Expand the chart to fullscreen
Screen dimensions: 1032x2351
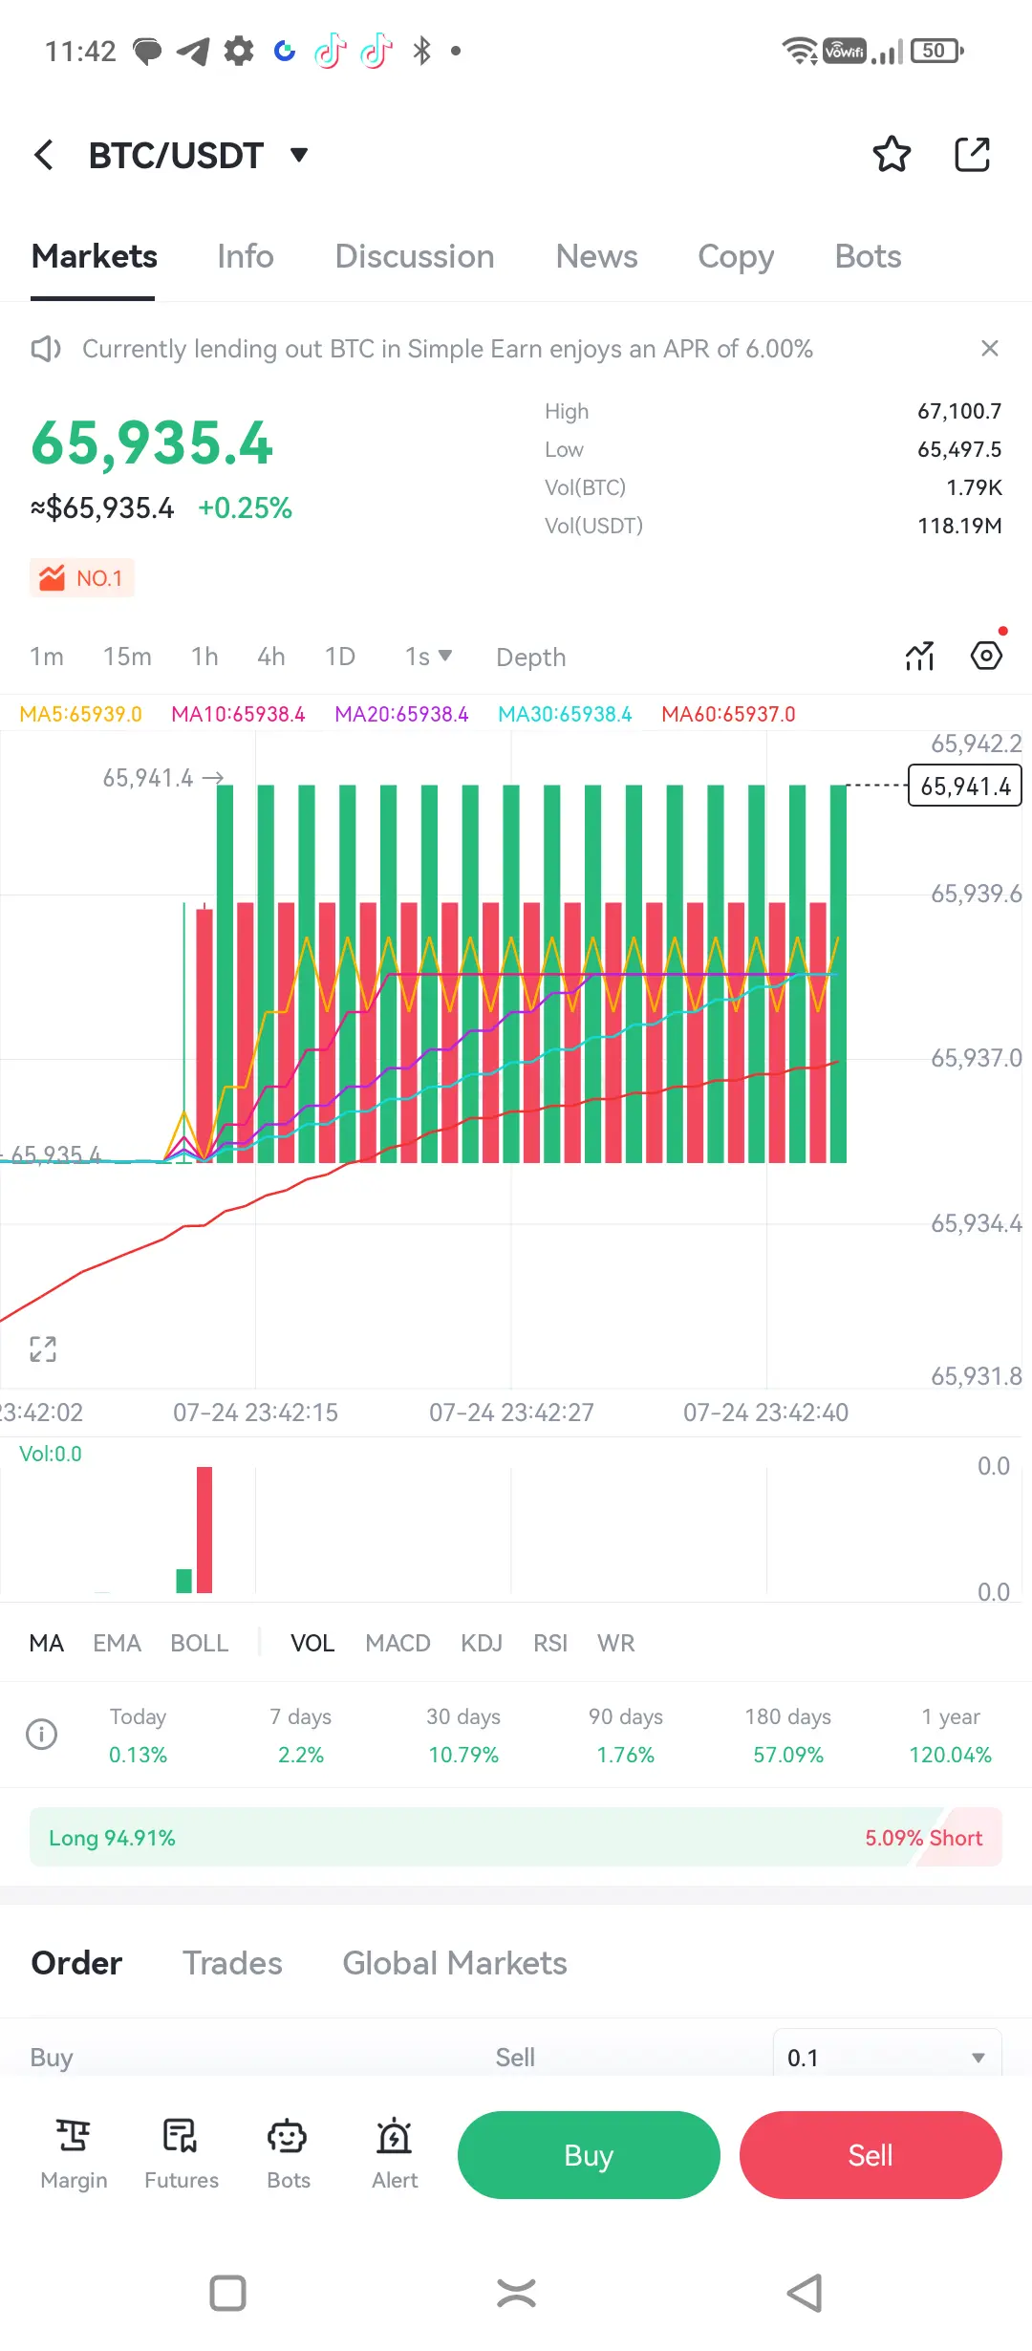43,1349
